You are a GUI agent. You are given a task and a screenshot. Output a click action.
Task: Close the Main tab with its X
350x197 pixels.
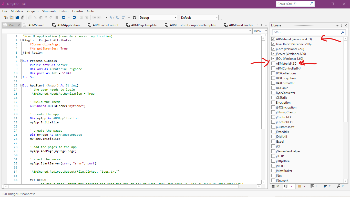point(18,25)
